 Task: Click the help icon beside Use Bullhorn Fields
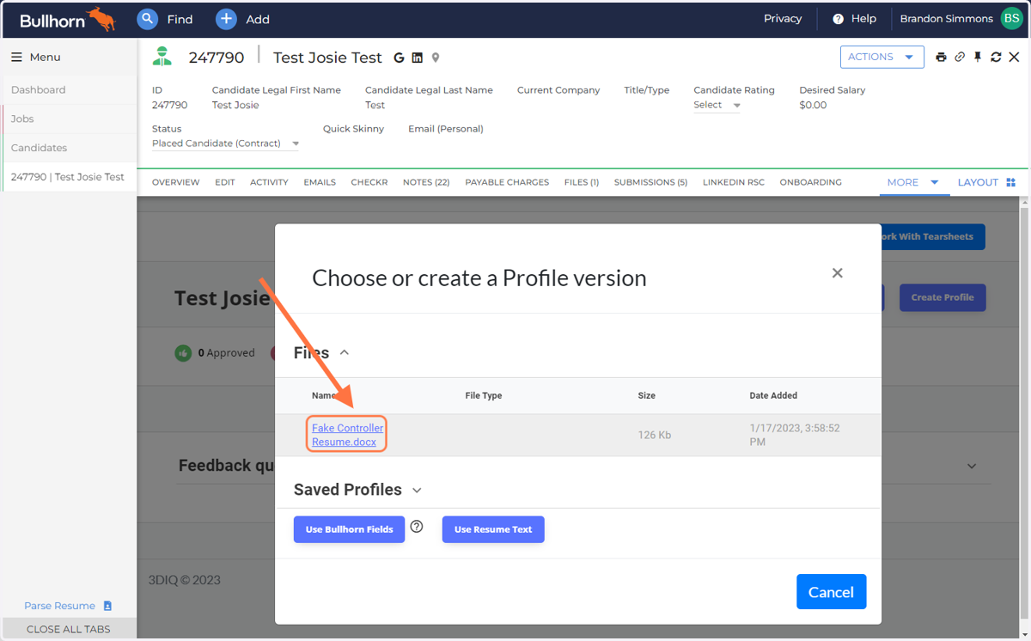click(x=417, y=527)
